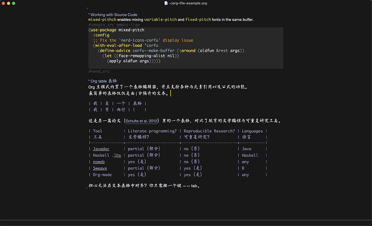Click the '~/org-file-example.org' title text

(x=188, y=3)
